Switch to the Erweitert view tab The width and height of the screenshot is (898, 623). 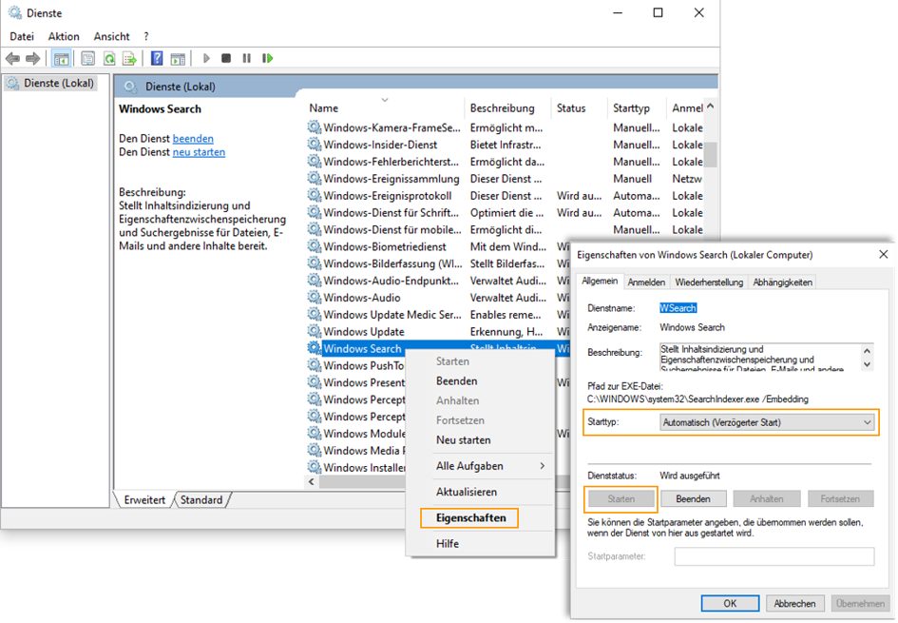[x=144, y=499]
